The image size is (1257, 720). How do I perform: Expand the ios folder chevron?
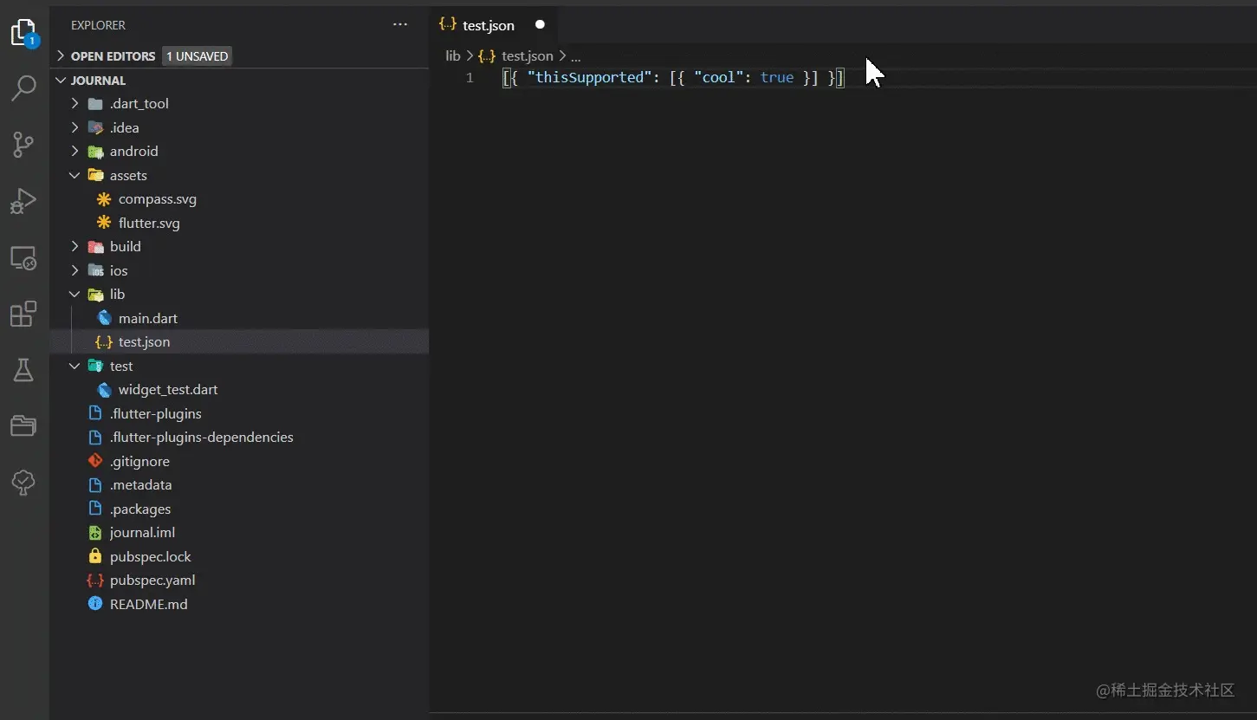click(x=75, y=270)
